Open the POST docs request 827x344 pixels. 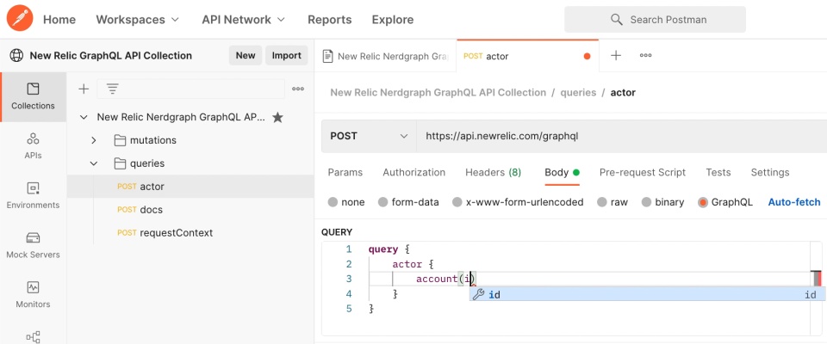(x=190, y=210)
